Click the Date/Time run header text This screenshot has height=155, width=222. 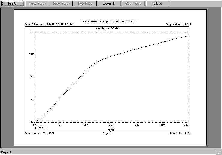[49, 24]
